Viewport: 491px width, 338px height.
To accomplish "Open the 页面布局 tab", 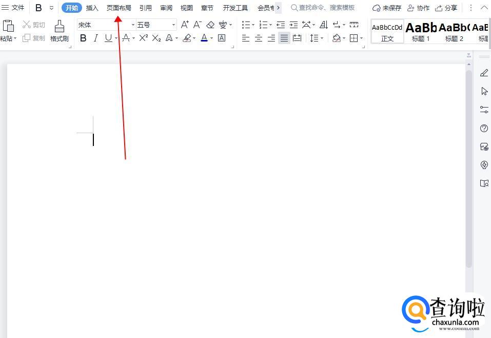I will click(119, 8).
